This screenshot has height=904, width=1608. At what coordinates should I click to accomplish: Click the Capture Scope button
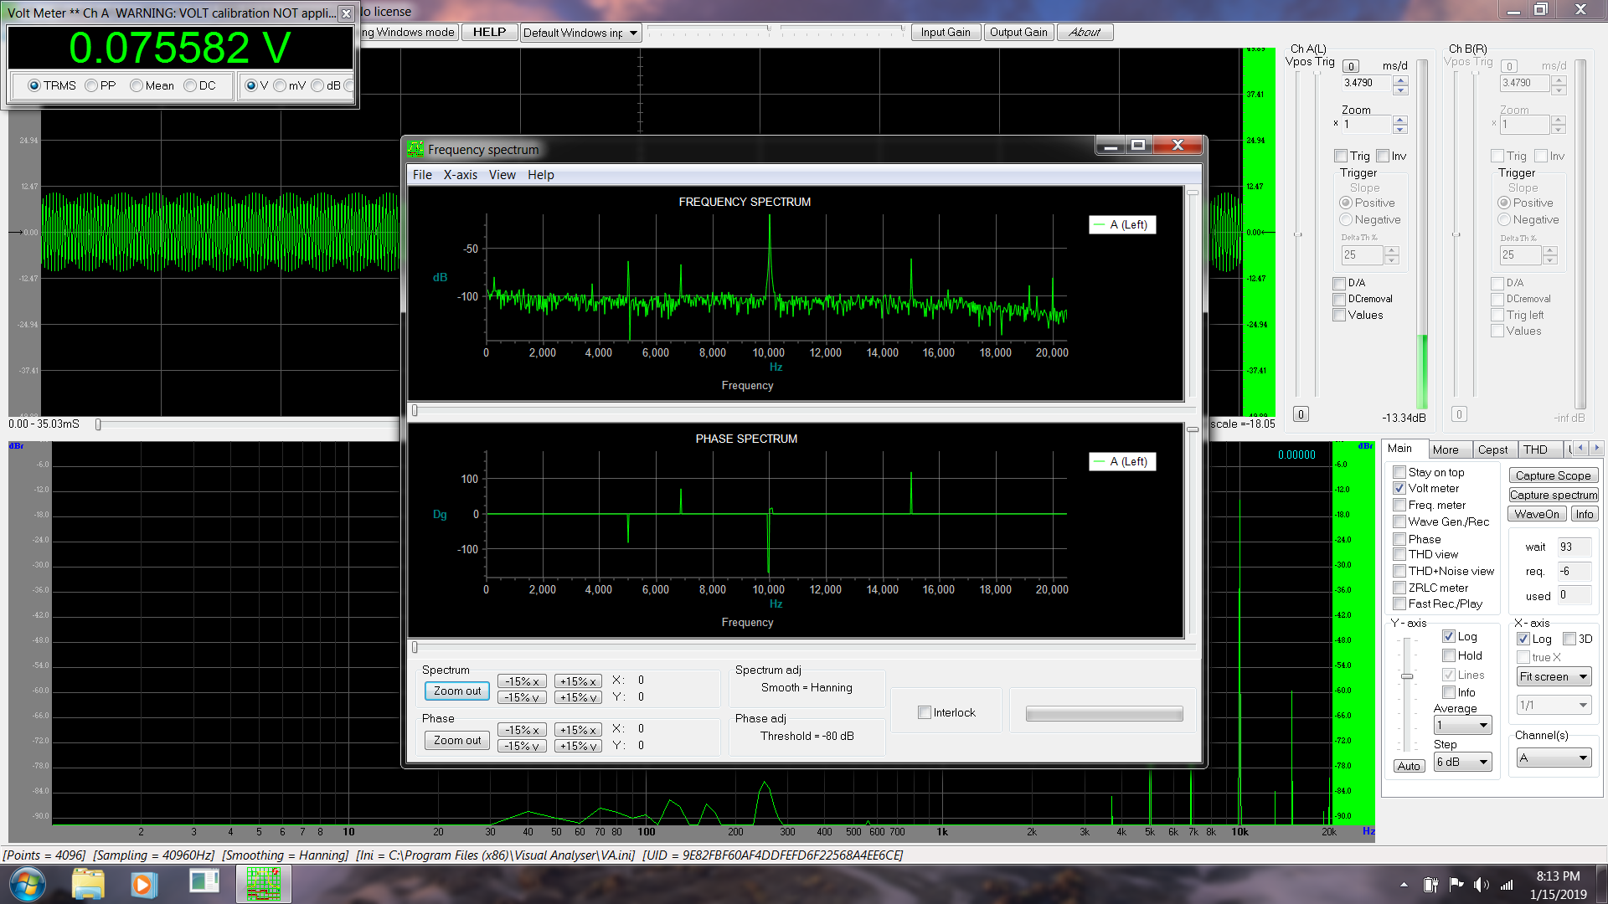point(1553,475)
